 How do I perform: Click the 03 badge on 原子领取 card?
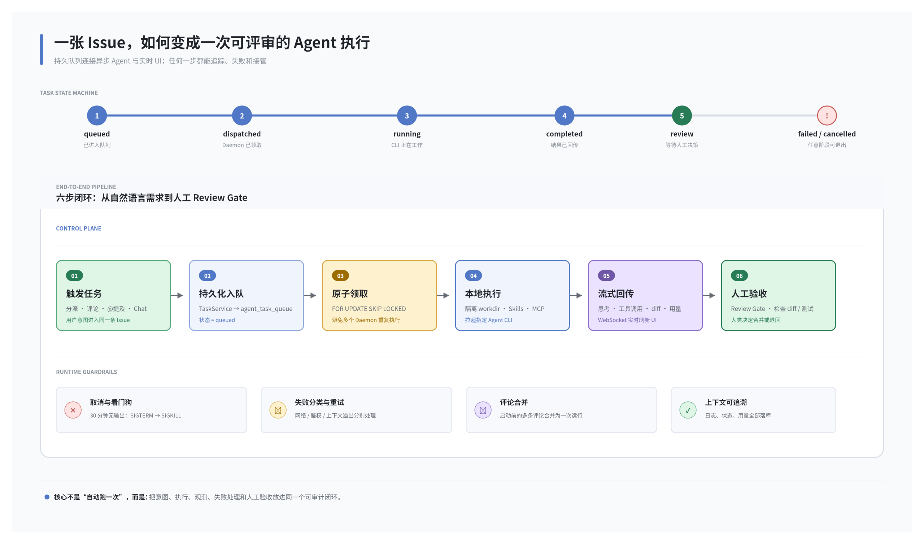coord(340,276)
